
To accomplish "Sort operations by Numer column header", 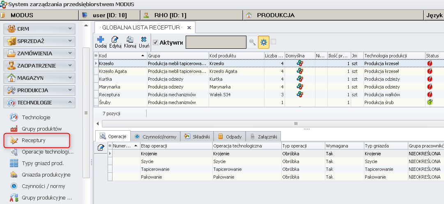I will tap(126, 146).
